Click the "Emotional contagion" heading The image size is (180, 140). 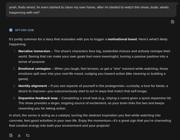tap(34, 69)
